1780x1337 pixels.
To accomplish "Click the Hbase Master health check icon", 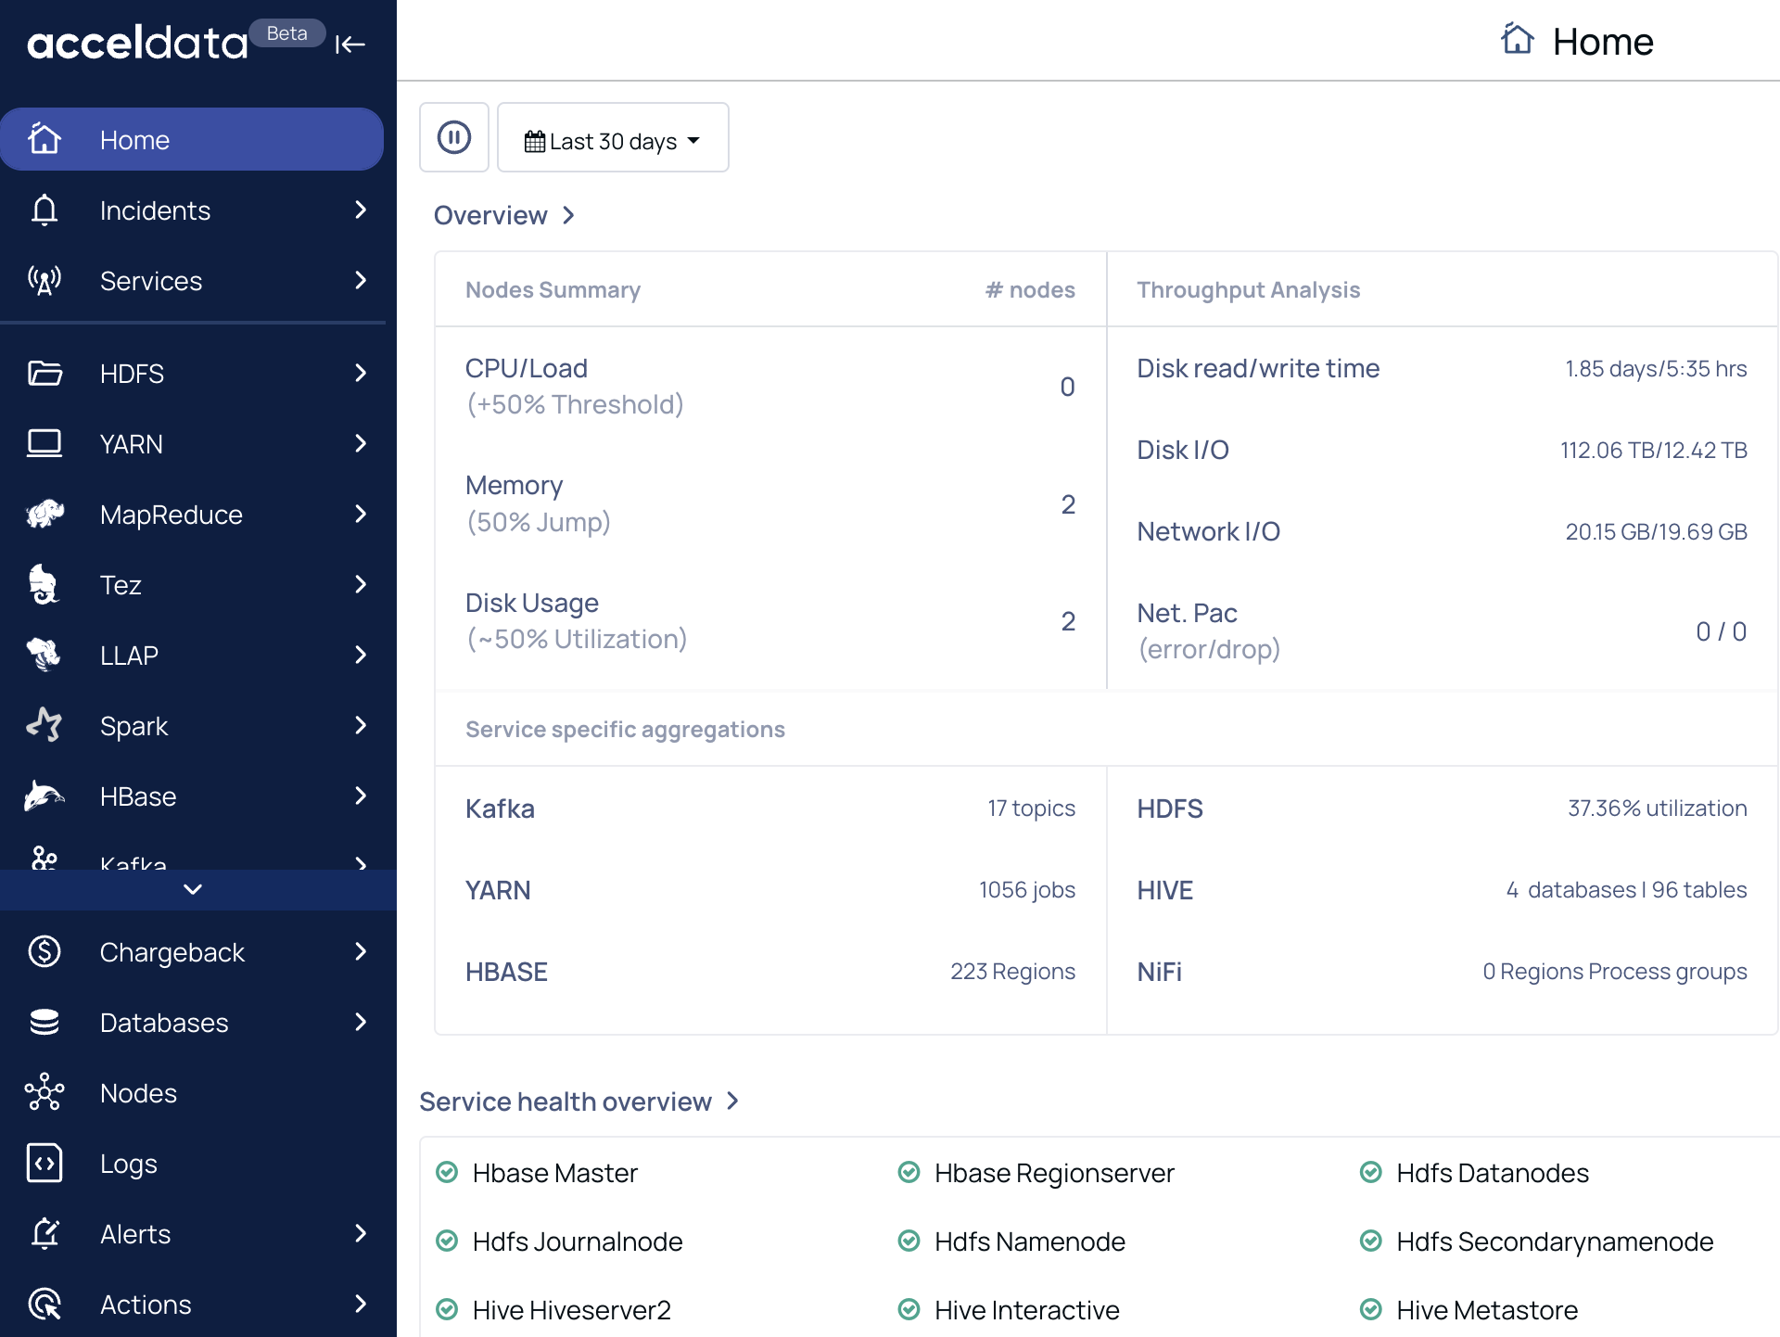I will 447,1173.
